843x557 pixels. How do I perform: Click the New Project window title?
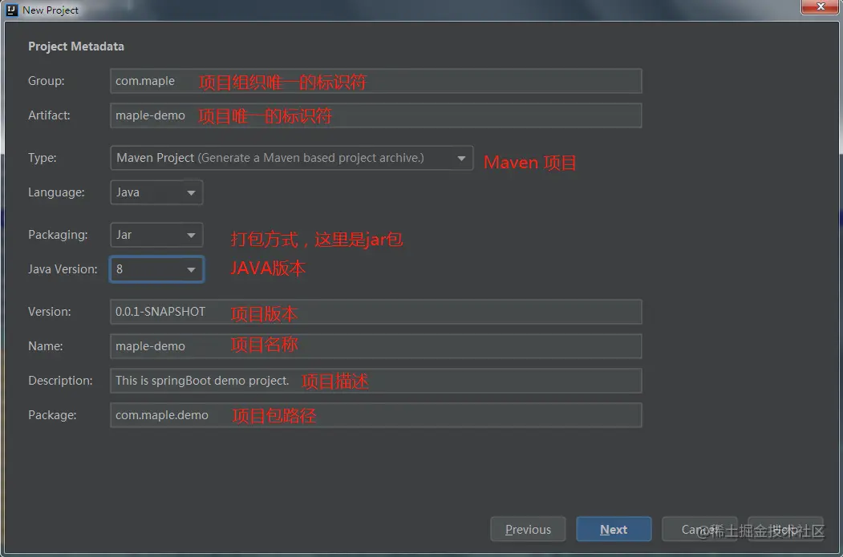[51, 10]
